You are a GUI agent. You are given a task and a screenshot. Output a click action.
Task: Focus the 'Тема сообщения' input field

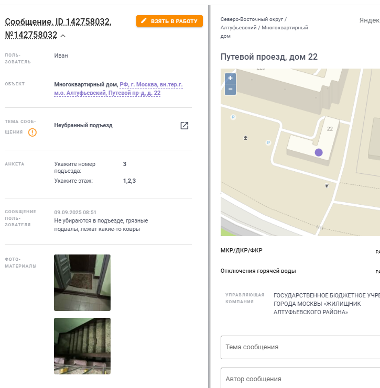coord(300,347)
